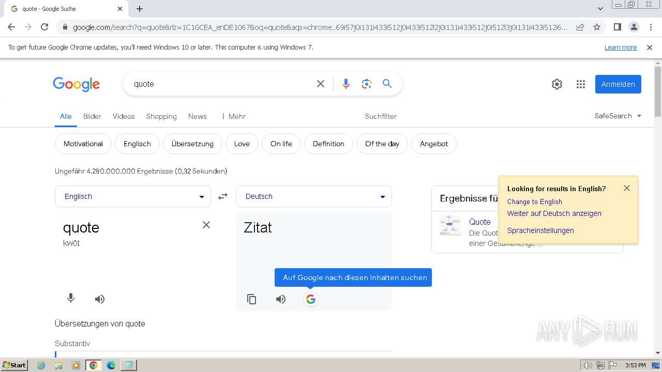Share this page from address bar
662x372 pixels.
[580, 27]
